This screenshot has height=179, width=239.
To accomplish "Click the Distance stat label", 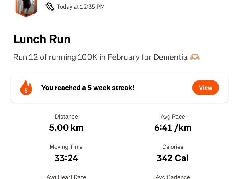I will [66, 117].
